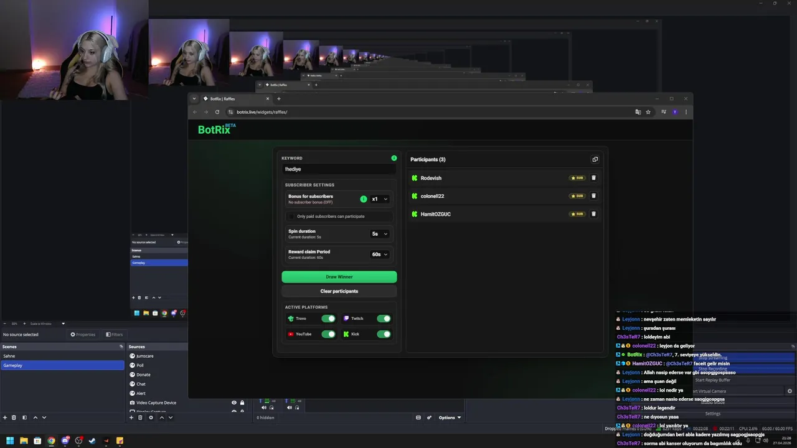
Task: Turn off the Kick platform switch
Action: tap(384, 334)
